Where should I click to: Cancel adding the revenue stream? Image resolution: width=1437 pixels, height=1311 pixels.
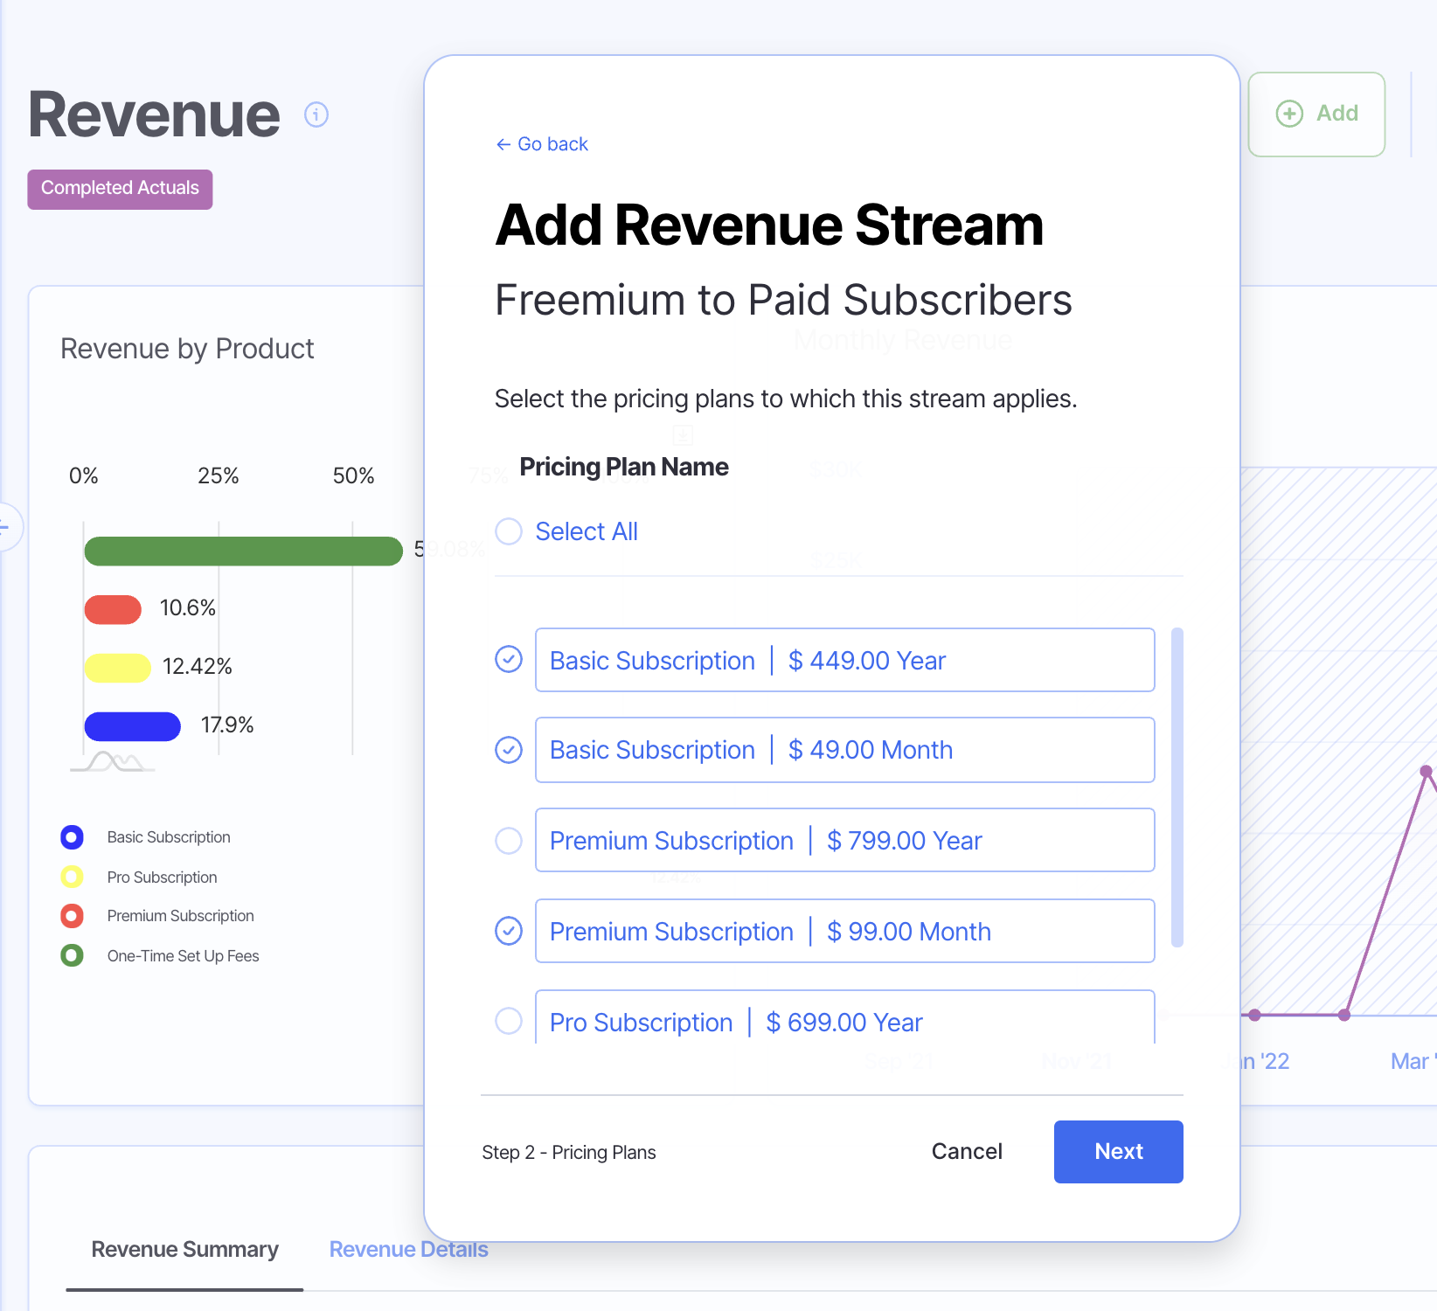[967, 1151]
